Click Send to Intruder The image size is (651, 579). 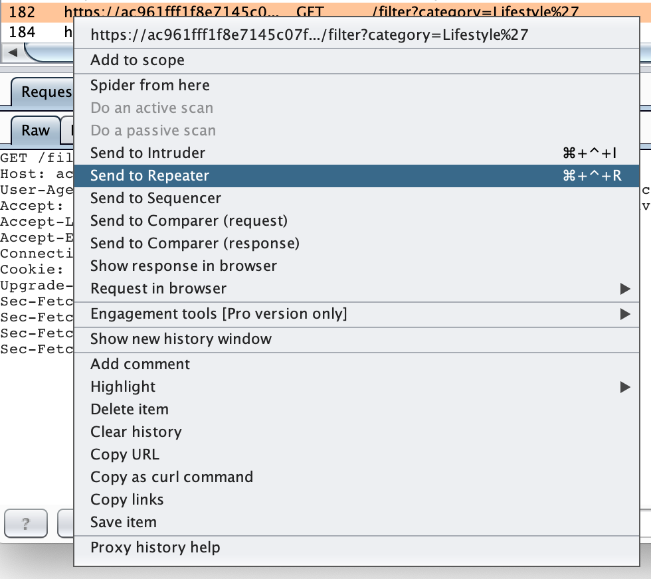356,153
